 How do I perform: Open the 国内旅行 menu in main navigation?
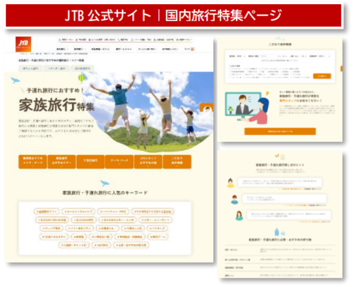80,49
